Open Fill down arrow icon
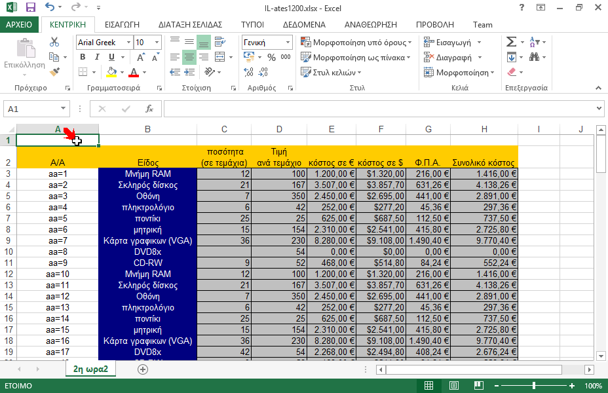The image size is (608, 393). pyautogui.click(x=512, y=57)
